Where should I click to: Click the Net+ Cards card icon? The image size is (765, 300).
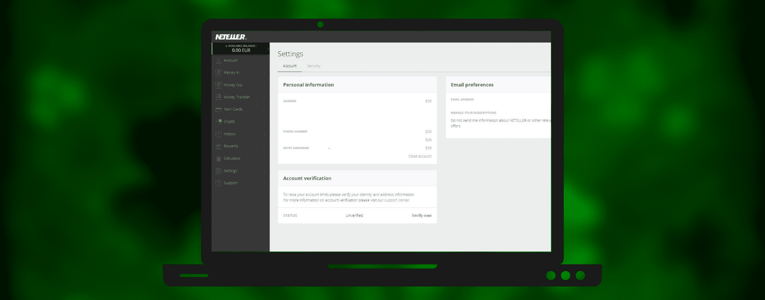tap(218, 109)
